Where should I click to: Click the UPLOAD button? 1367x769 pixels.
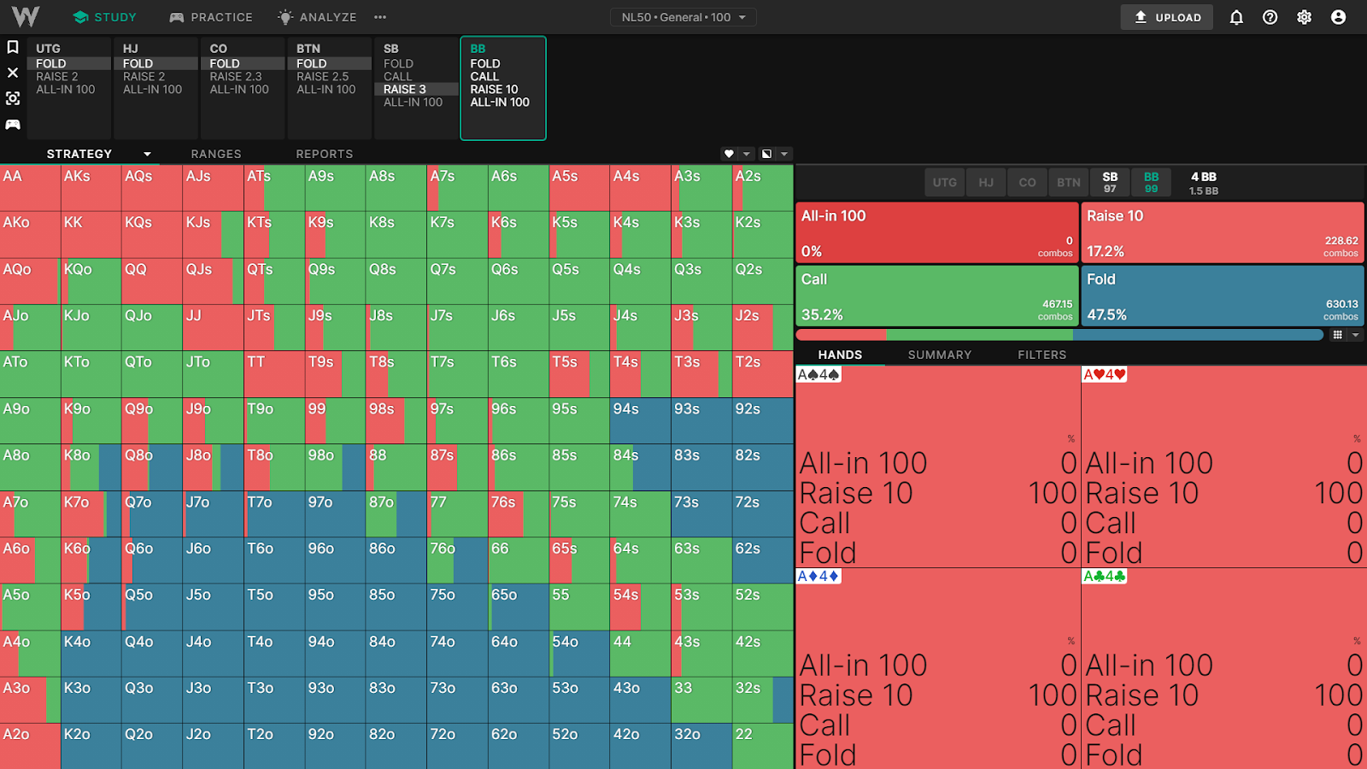click(x=1167, y=17)
